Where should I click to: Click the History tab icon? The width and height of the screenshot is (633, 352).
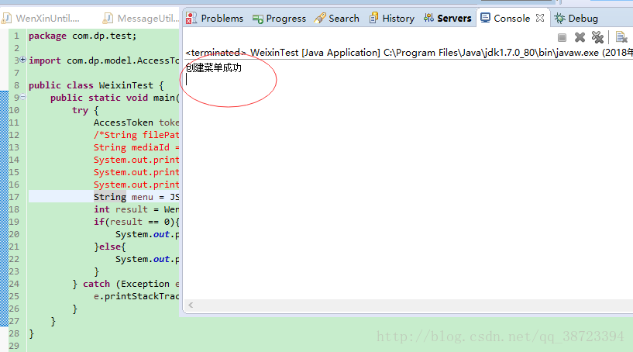pyautogui.click(x=373, y=18)
